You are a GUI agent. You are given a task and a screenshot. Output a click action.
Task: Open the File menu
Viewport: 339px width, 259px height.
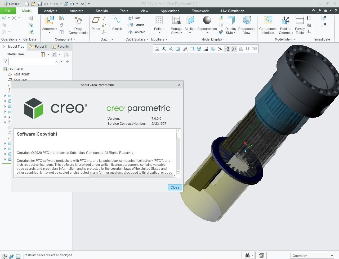tap(8, 11)
